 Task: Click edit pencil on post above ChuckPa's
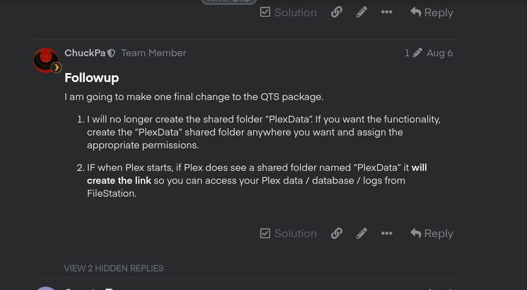[361, 12]
